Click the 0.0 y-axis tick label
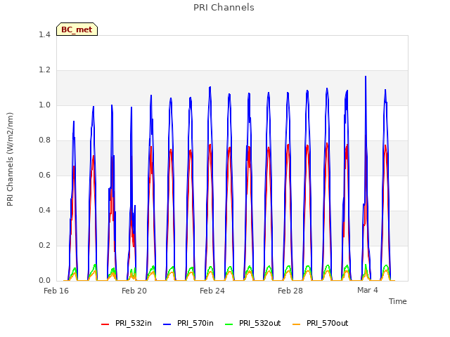The image size is (450, 337). pos(44,281)
